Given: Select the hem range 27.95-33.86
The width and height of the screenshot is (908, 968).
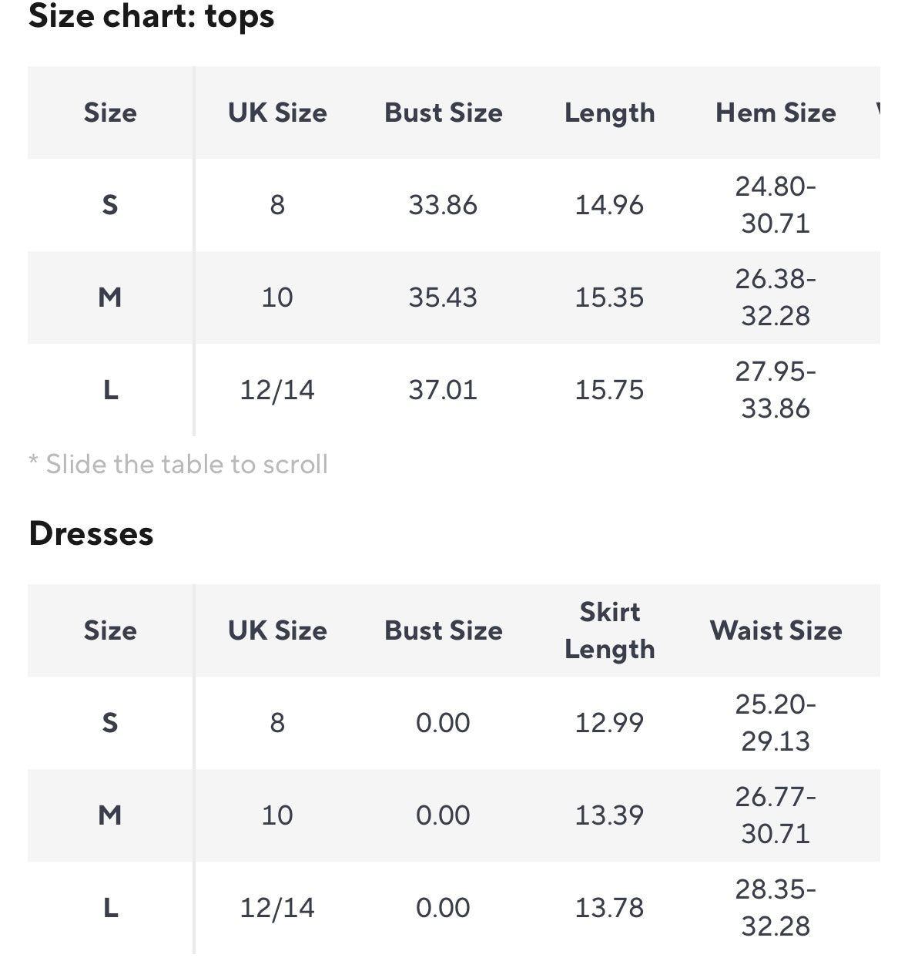Looking at the screenshot, I should [776, 390].
